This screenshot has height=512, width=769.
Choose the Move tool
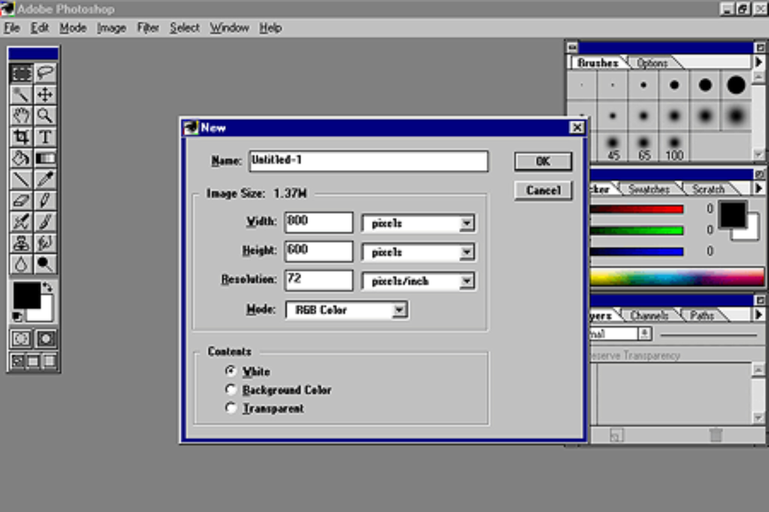pos(45,94)
